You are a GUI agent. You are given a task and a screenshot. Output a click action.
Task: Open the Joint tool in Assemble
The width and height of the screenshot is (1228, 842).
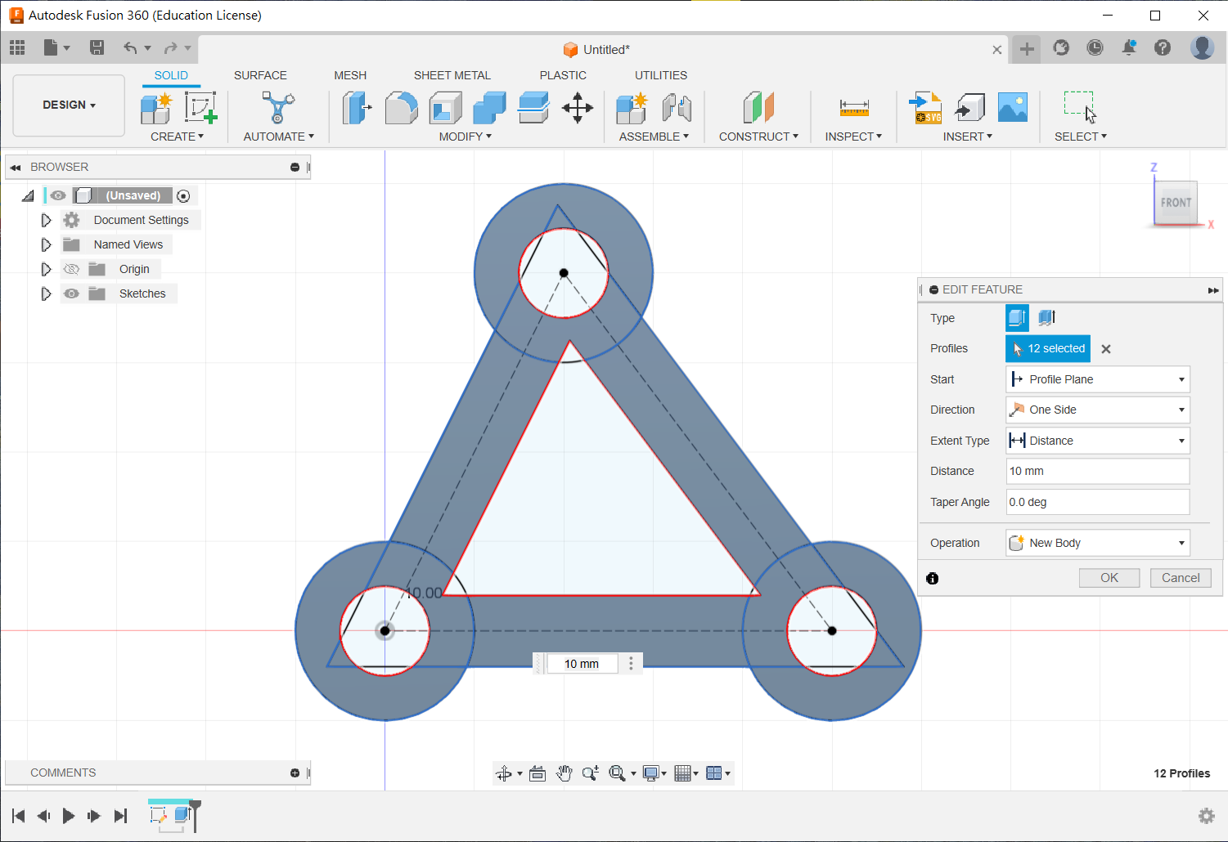click(x=677, y=108)
